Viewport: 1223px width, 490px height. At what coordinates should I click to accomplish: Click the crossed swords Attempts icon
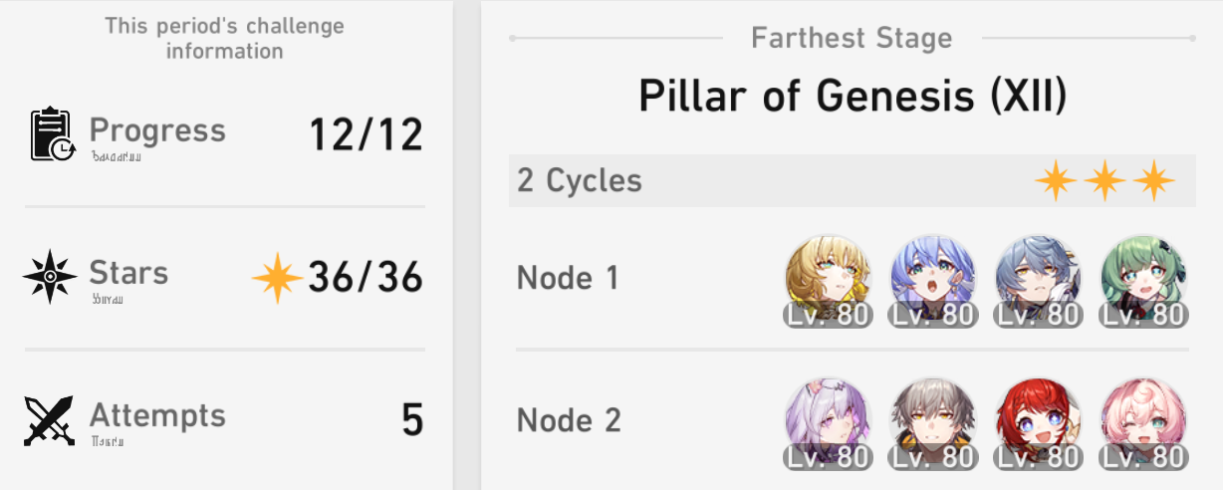tap(50, 420)
